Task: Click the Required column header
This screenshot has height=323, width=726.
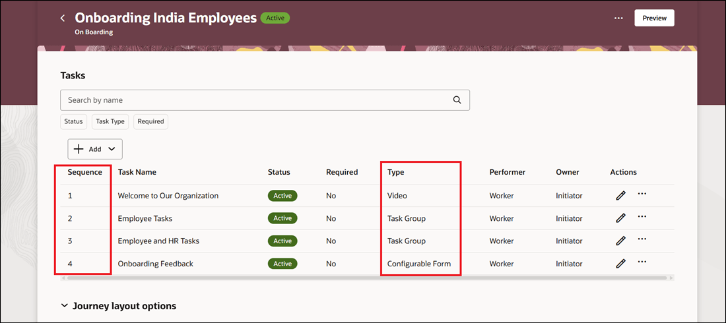Action: (342, 172)
